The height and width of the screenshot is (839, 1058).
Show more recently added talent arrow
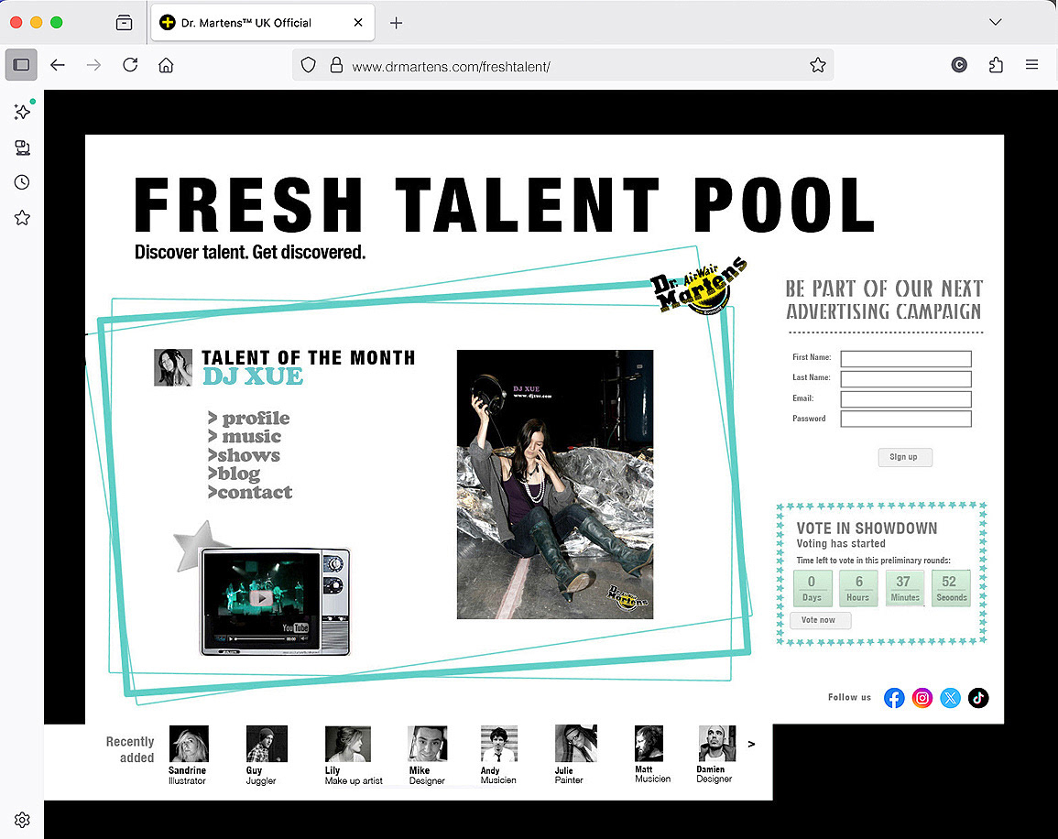point(751,744)
